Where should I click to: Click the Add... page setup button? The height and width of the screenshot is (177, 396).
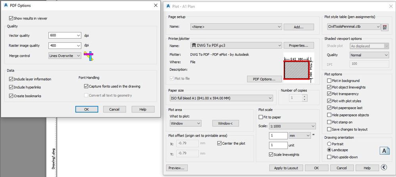point(299,27)
